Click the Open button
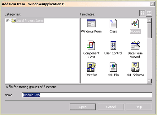 pos(83,107)
